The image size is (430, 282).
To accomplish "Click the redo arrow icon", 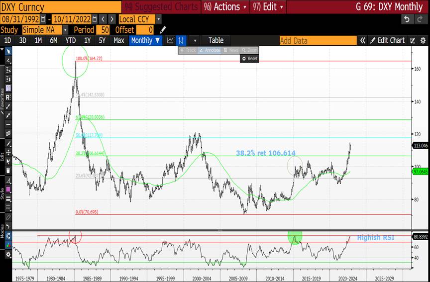I will 420,19.
